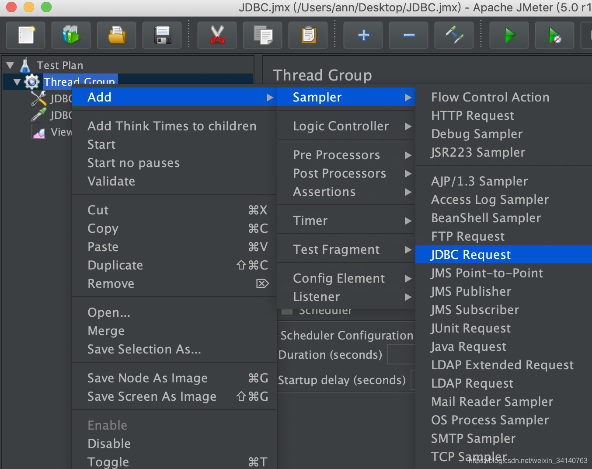Click the Test Plan tree label

pyautogui.click(x=60, y=65)
